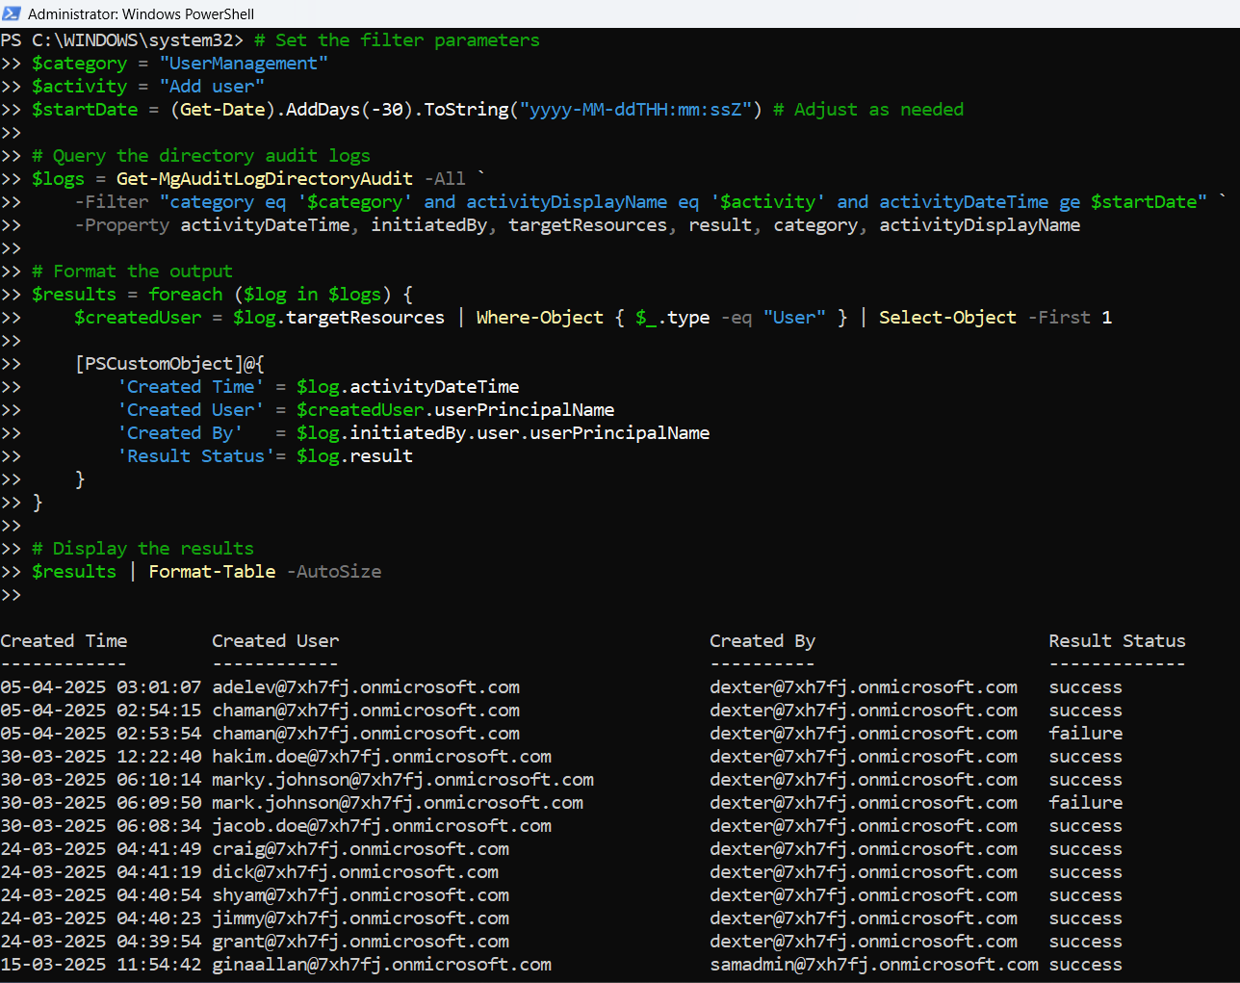Click the 15-03-2025 11:54:42 timestamp

coord(101,965)
